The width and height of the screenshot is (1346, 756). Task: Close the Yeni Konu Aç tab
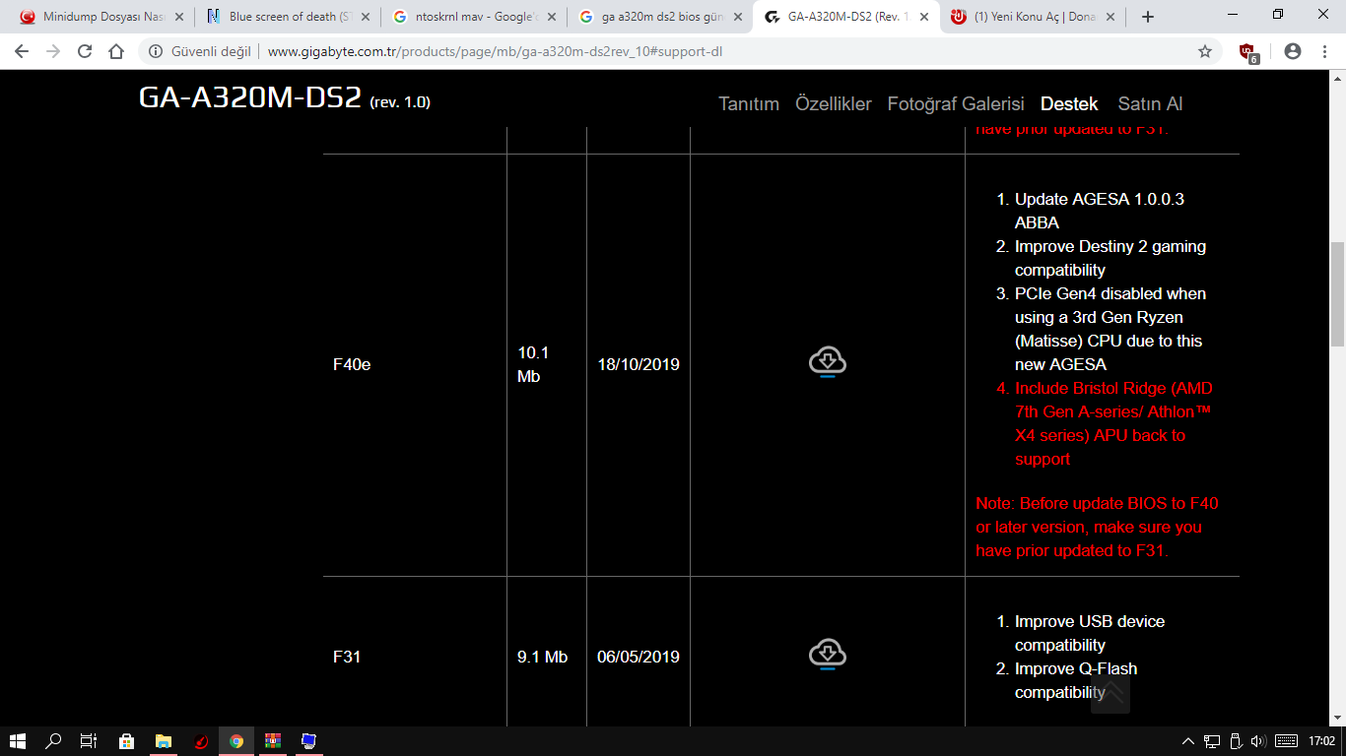pos(1110,17)
